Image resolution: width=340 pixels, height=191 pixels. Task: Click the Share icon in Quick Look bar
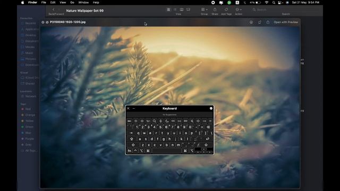click(x=268, y=22)
